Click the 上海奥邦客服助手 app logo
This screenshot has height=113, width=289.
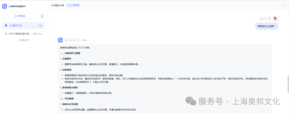click(5, 6)
